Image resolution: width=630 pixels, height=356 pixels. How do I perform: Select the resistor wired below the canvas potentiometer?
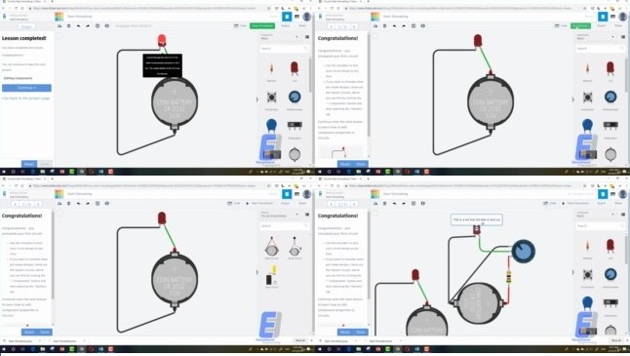point(508,276)
